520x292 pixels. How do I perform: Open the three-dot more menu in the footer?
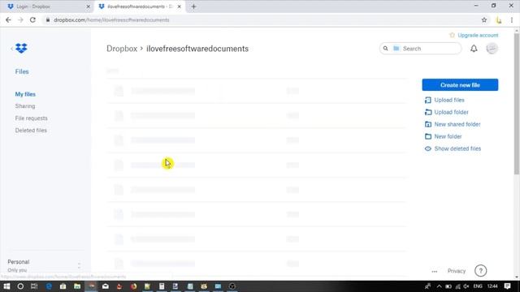point(435,271)
